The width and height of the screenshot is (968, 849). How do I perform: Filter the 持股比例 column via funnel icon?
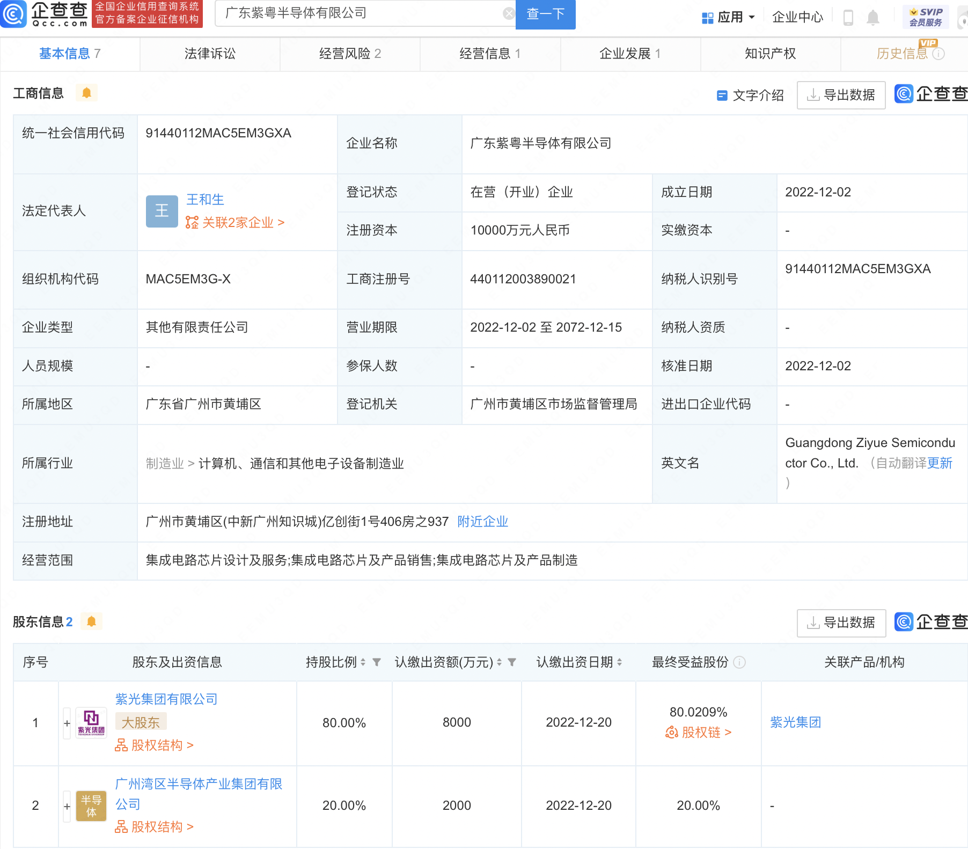tap(377, 662)
